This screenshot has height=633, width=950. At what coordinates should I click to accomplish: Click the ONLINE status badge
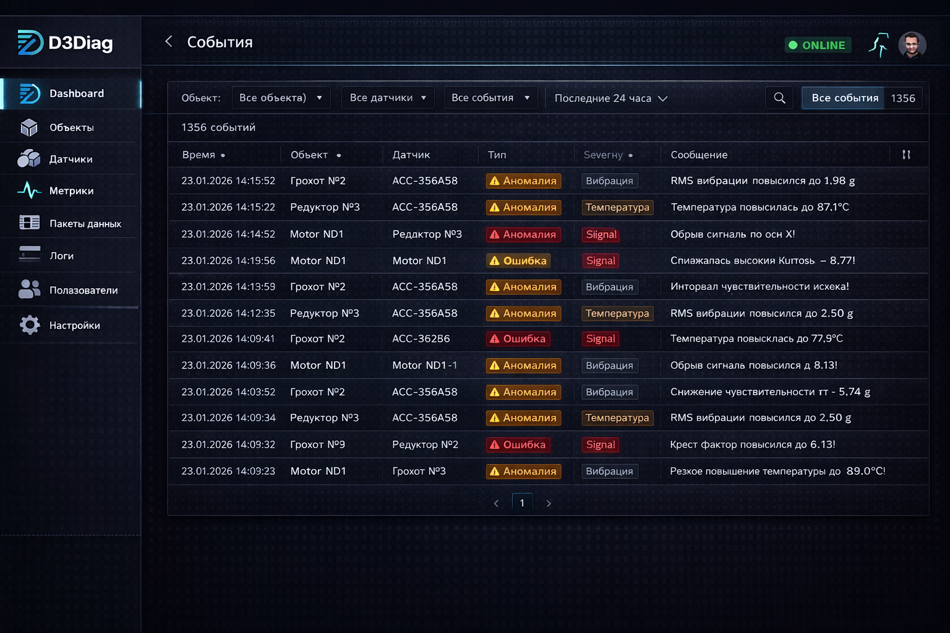coord(818,45)
